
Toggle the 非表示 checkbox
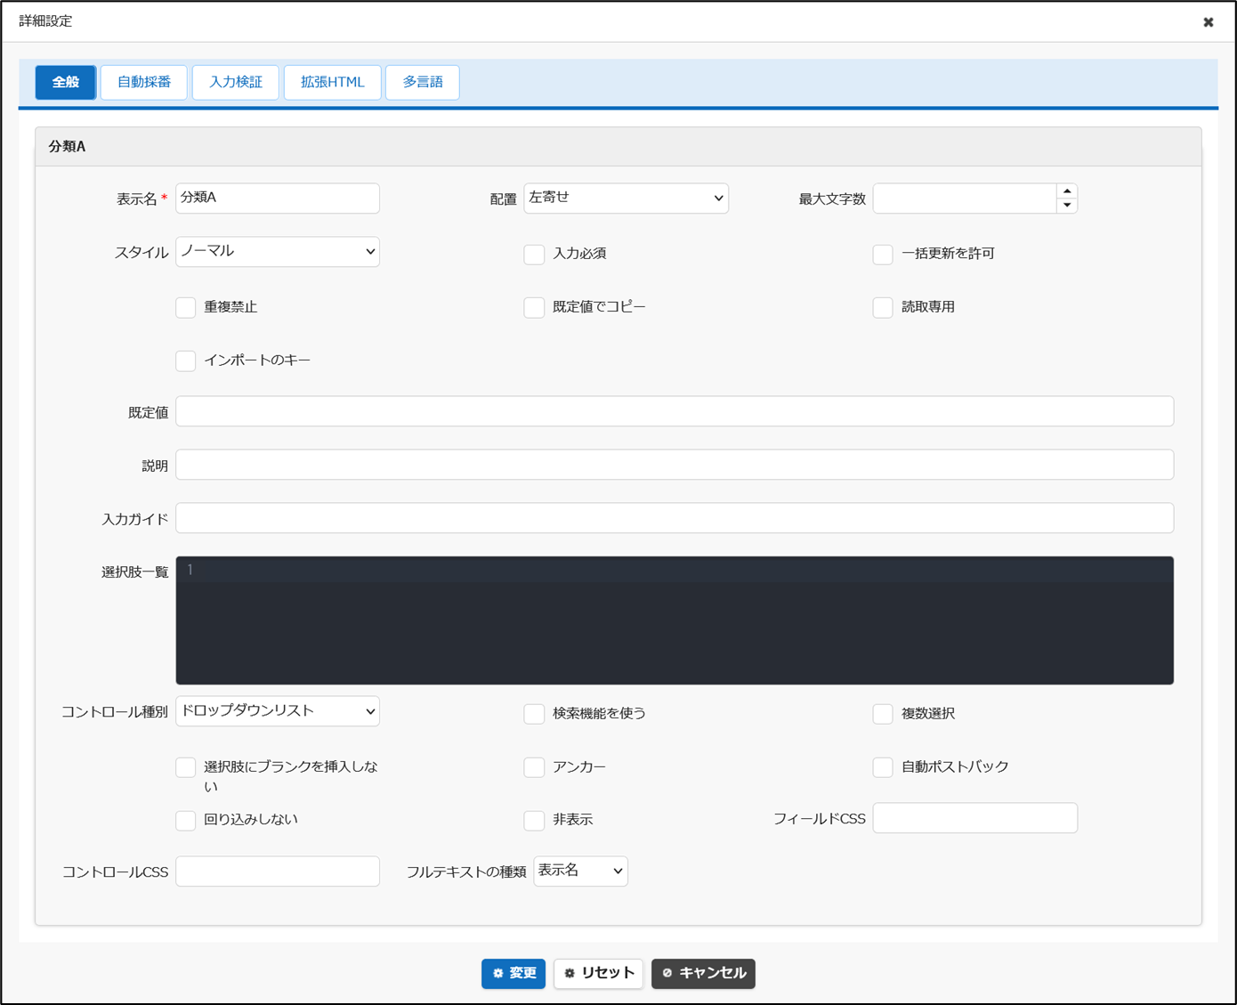534,820
